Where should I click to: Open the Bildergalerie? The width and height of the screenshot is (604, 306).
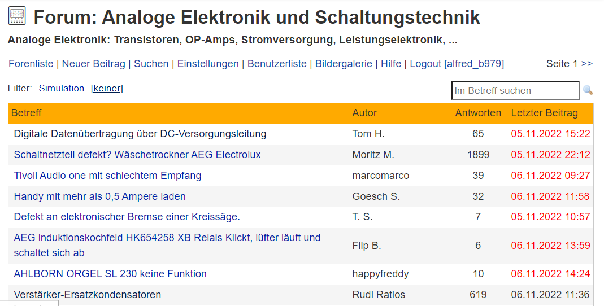point(344,64)
